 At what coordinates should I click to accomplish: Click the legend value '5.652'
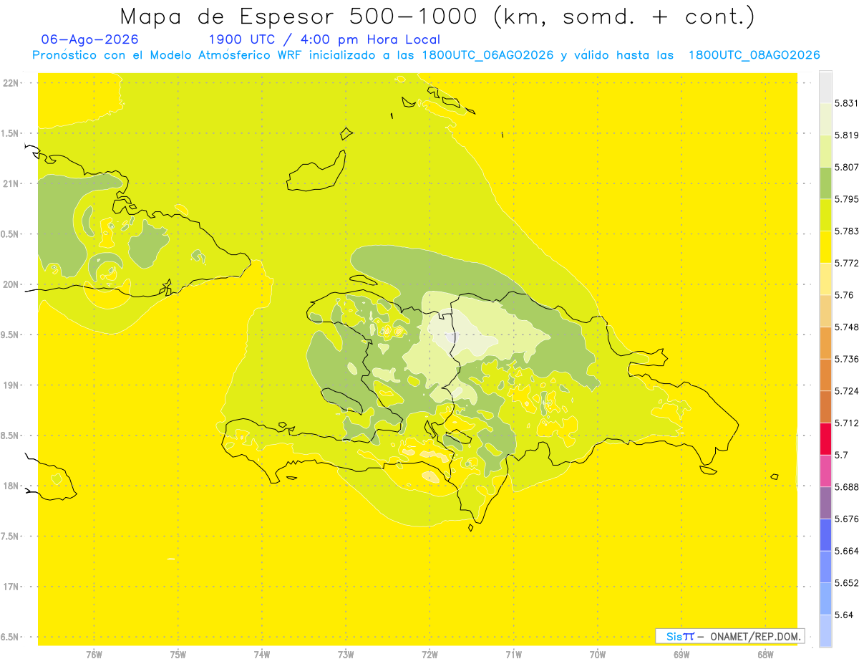[x=845, y=583]
